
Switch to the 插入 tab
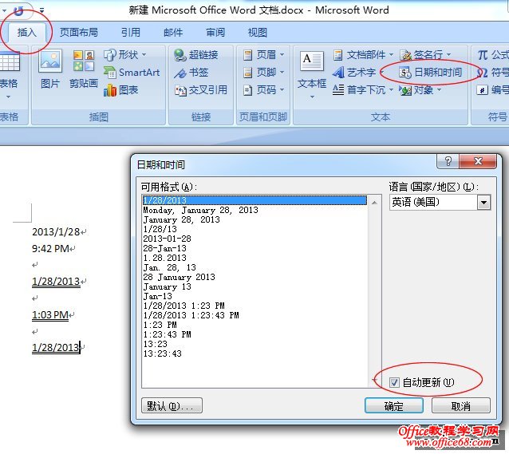(26, 32)
